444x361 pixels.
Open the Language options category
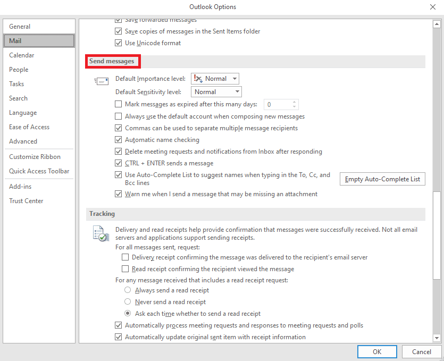39,113
